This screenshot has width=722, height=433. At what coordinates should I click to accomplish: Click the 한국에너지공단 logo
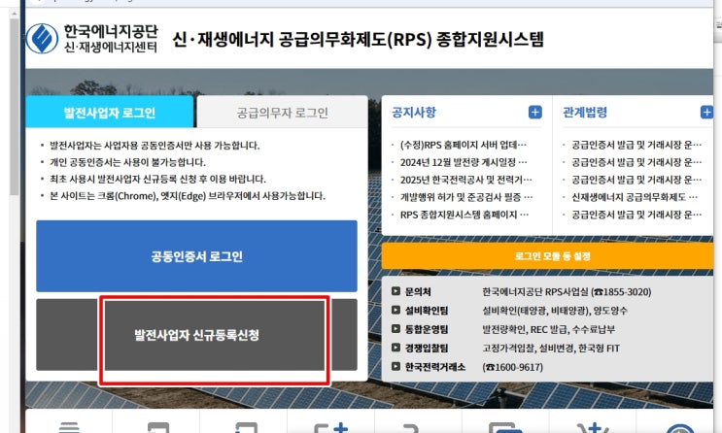coord(92,39)
